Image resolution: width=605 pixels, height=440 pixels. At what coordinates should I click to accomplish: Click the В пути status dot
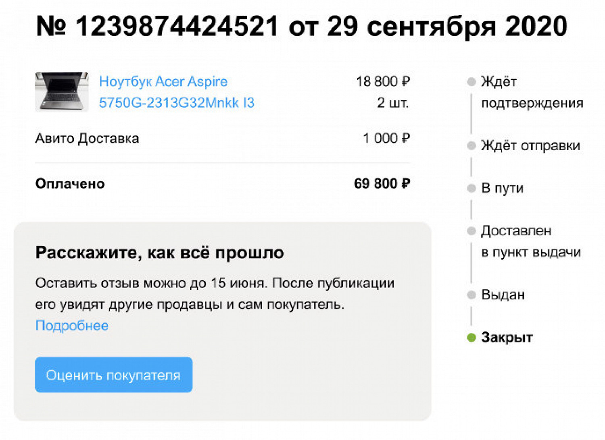(471, 188)
